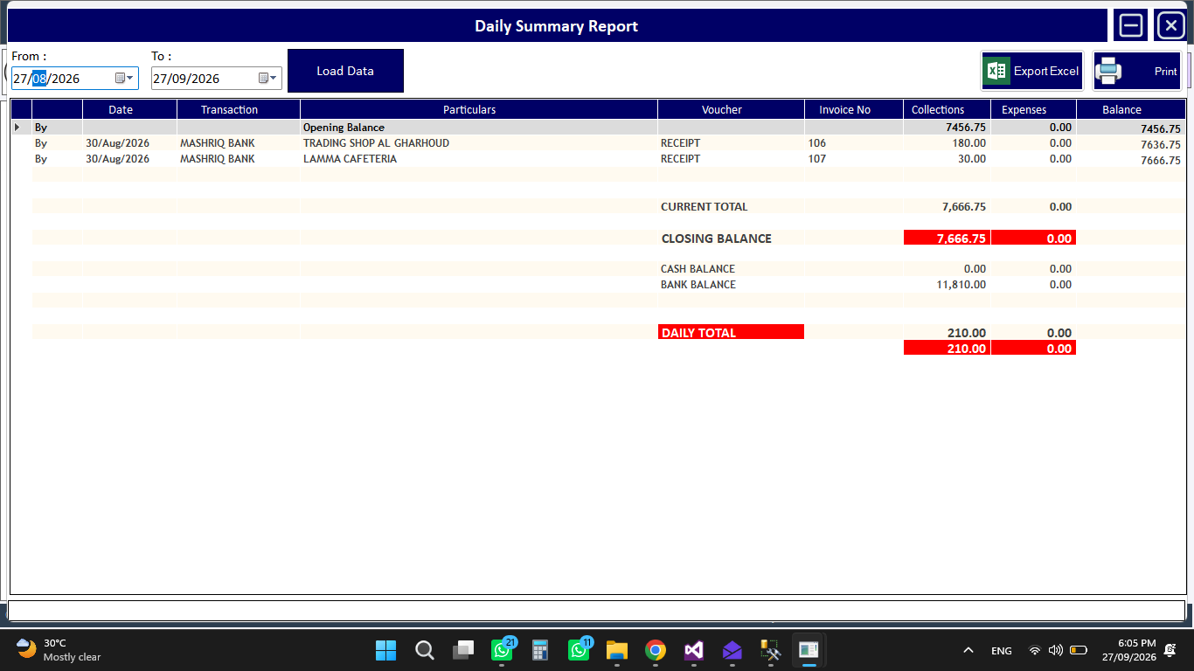This screenshot has height=671, width=1194.
Task: Close the Daily Summary Report window
Action: (x=1171, y=25)
